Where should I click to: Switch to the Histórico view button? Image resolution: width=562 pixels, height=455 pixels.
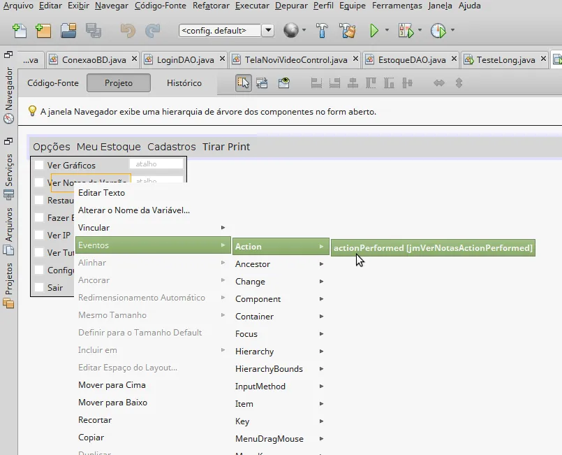[184, 83]
